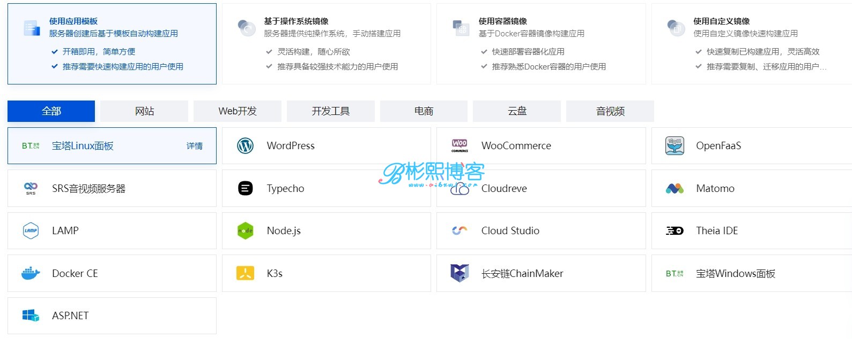
Task: Click the 使用容器镜像 icon
Action: pyautogui.click(x=461, y=28)
